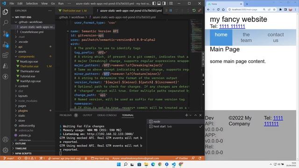Click the new terminal plus icon
This screenshot has width=299, height=168.
(x=186, y=115)
